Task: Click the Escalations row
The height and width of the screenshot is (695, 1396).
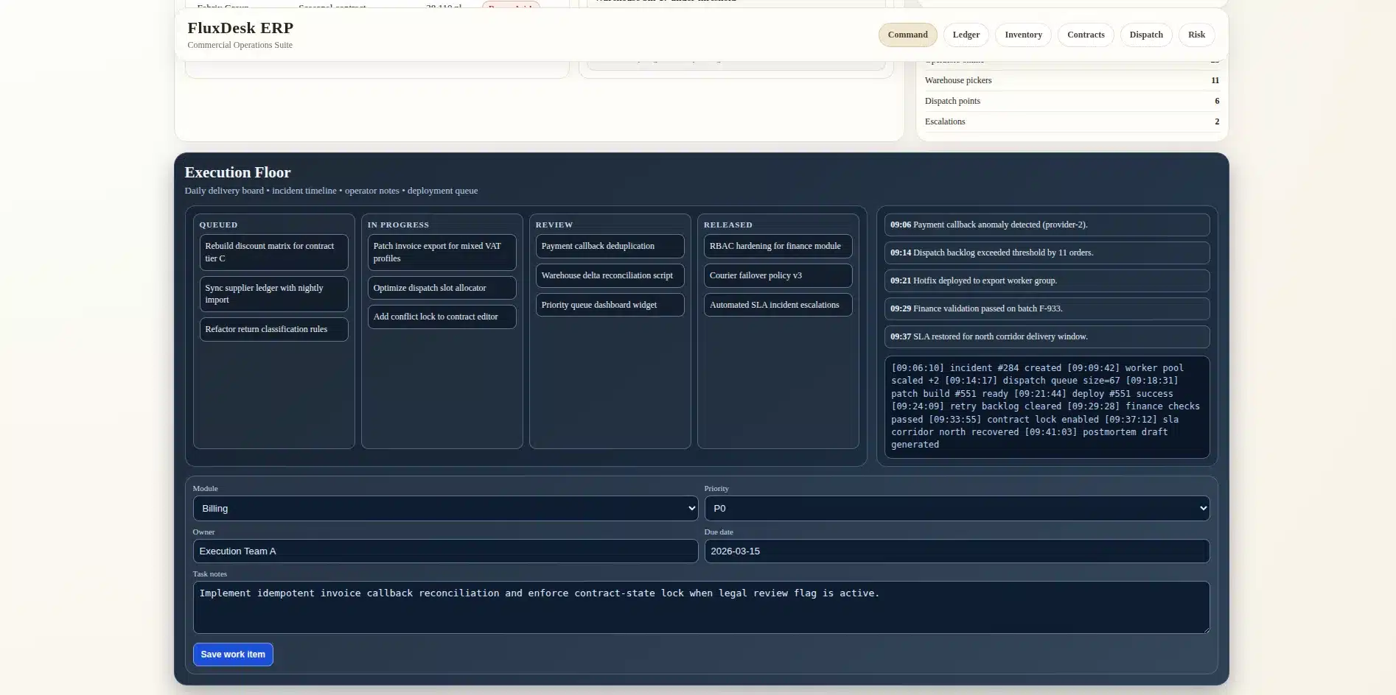Action: click(x=1072, y=121)
